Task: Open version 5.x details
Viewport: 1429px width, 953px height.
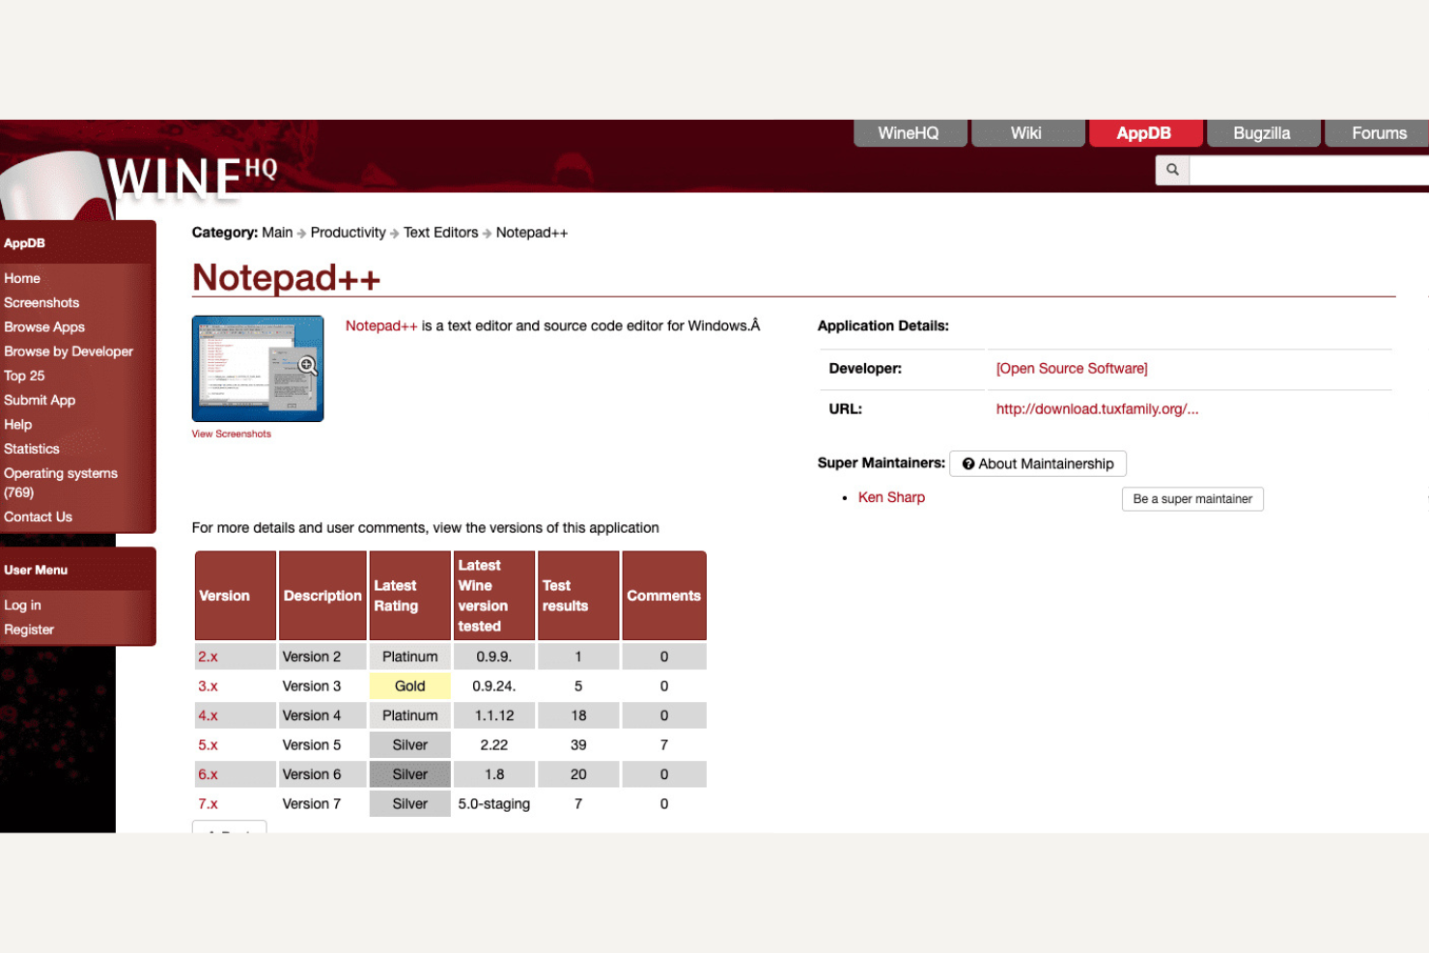Action: pos(208,744)
